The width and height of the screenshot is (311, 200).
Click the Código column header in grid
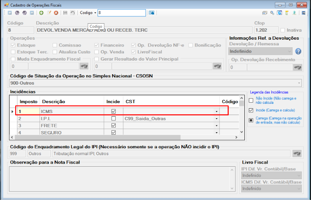point(229,101)
